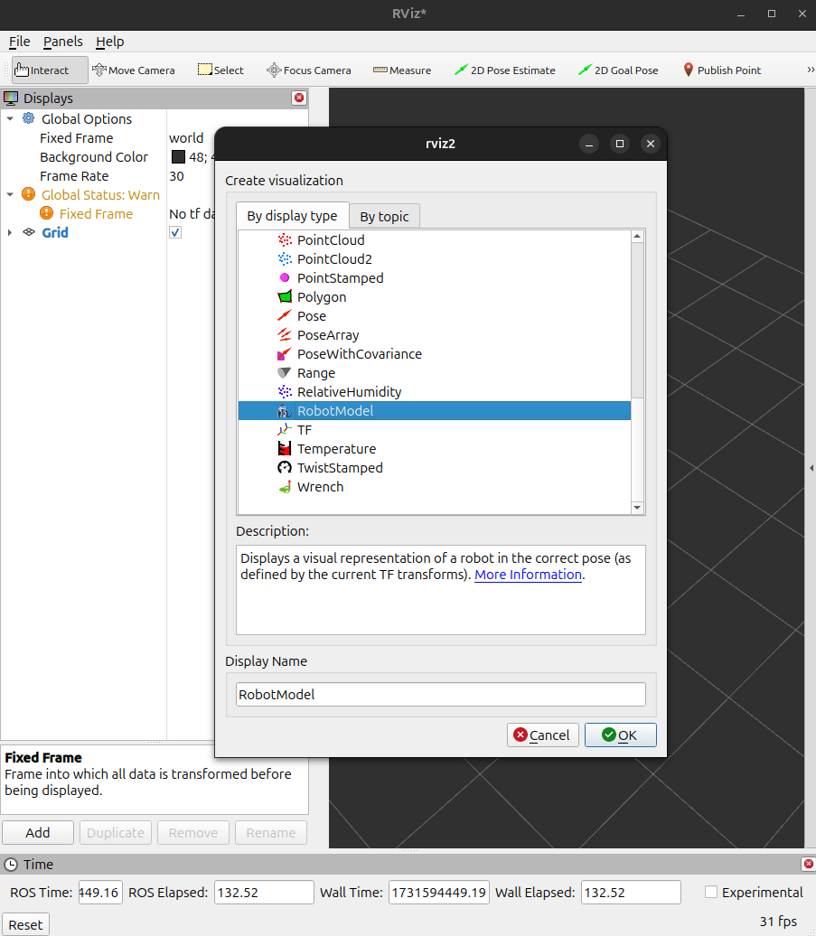
Task: Open the Panels menu
Action: (62, 42)
